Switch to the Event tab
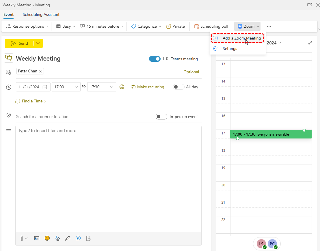The image size is (320, 251). pos(9,14)
